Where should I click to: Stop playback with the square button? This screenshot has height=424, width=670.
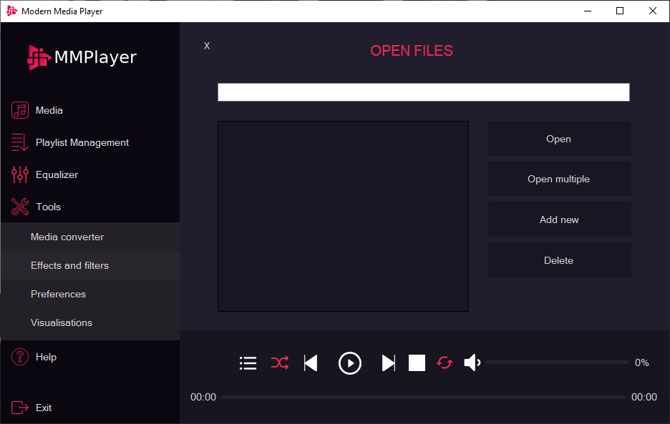417,363
